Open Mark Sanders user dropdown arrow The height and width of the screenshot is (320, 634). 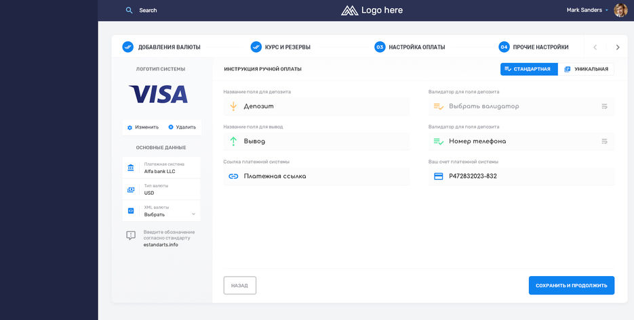point(607,10)
